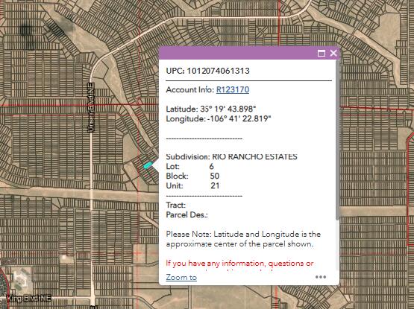Click the Latitude: 35° 19' 43.898" value

[x=211, y=109]
